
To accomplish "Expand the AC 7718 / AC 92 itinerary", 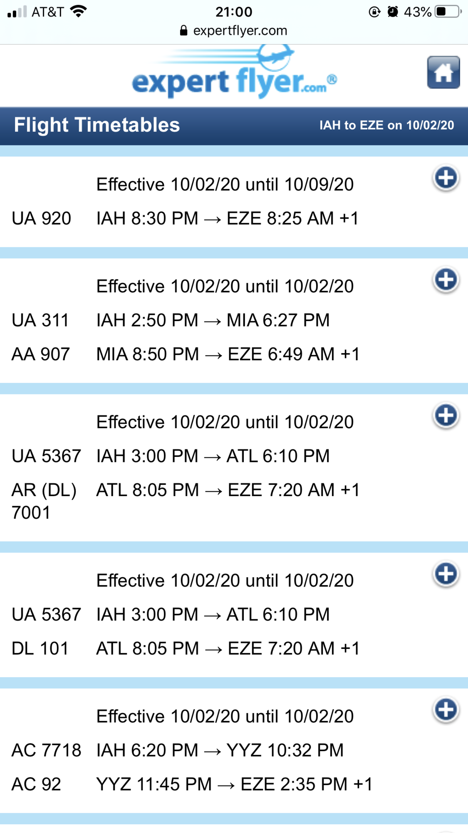I will coord(446,710).
